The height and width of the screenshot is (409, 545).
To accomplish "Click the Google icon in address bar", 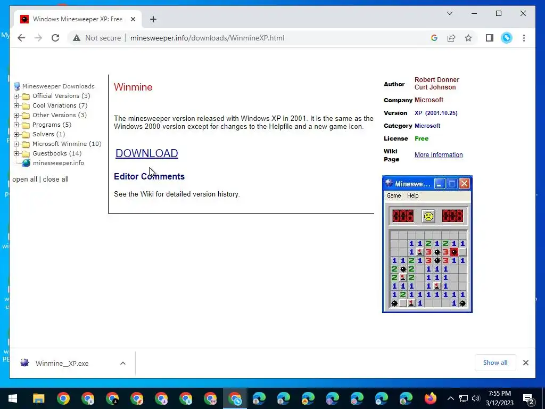I will 434,38.
